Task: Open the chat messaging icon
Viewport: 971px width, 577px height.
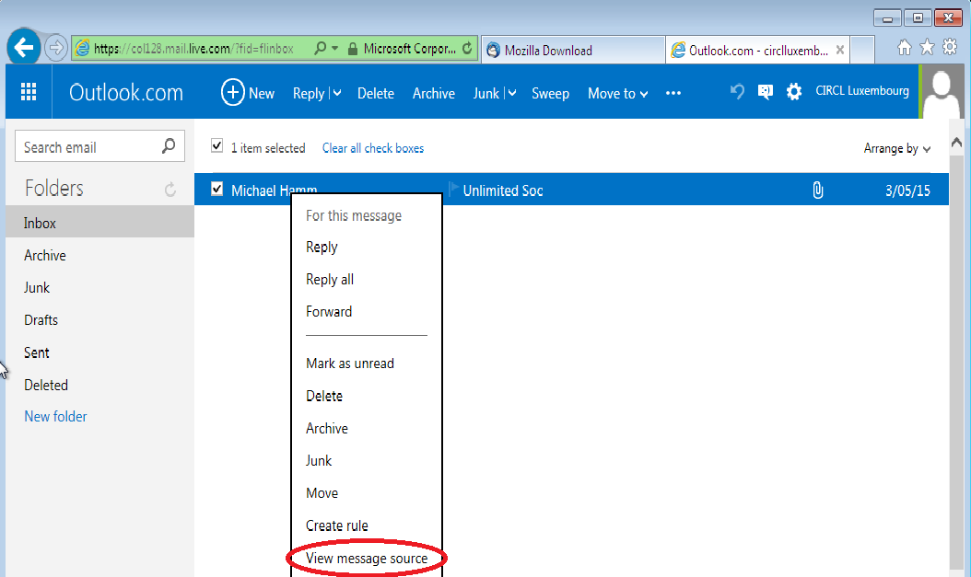Action: tap(765, 92)
